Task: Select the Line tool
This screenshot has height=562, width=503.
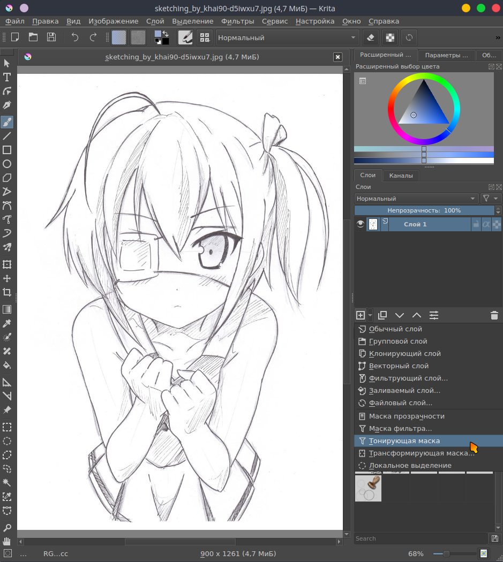Action: click(x=7, y=136)
